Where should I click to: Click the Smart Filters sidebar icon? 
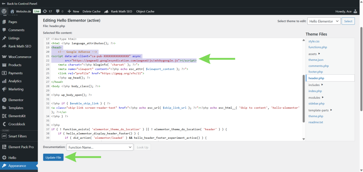4,136
